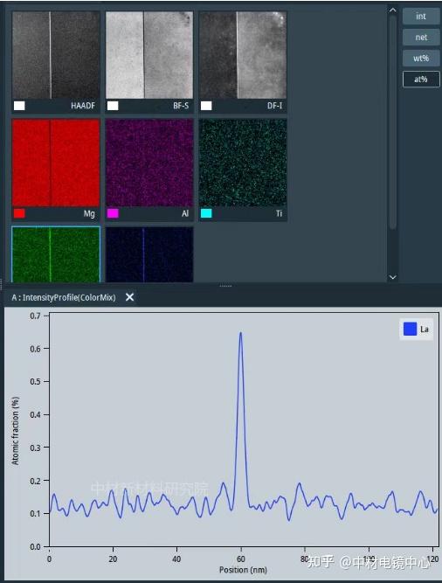Screen dimensions: 442x583
Task: Toggle the La series in chart legend
Action: tap(417, 329)
